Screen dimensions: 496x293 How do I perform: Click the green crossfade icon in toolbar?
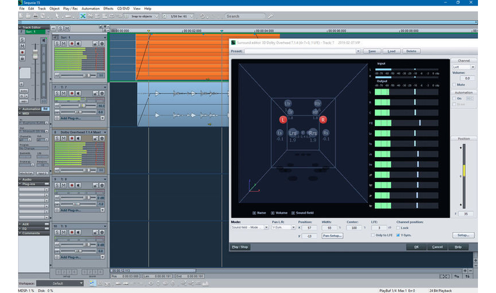[x=83, y=16]
